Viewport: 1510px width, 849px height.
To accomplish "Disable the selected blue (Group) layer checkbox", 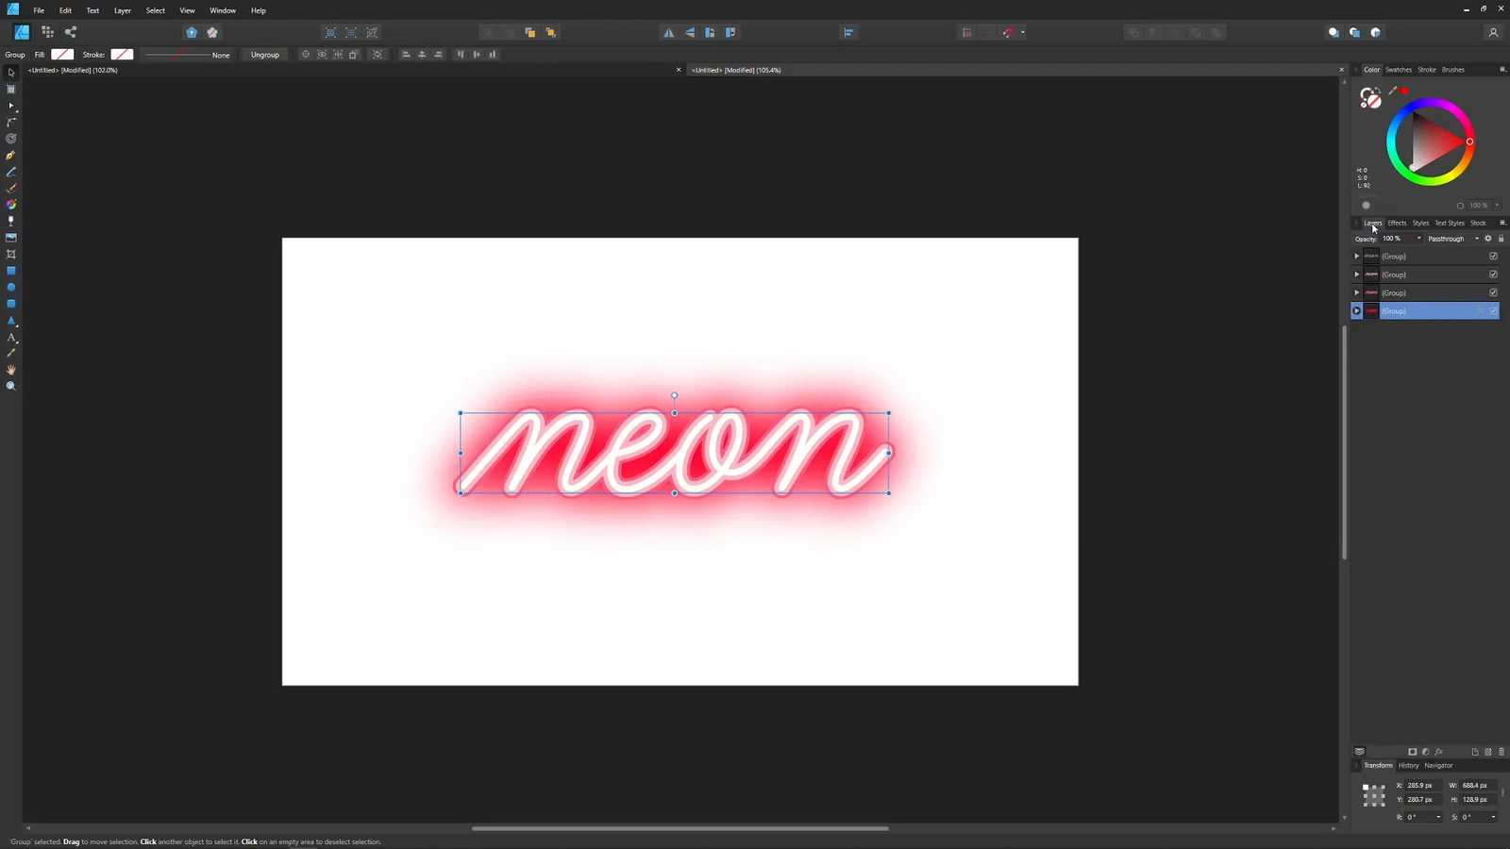I will click(1493, 311).
